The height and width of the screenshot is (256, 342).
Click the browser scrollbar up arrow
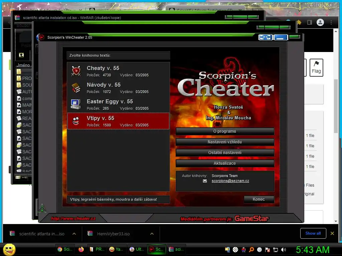click(x=336, y=32)
